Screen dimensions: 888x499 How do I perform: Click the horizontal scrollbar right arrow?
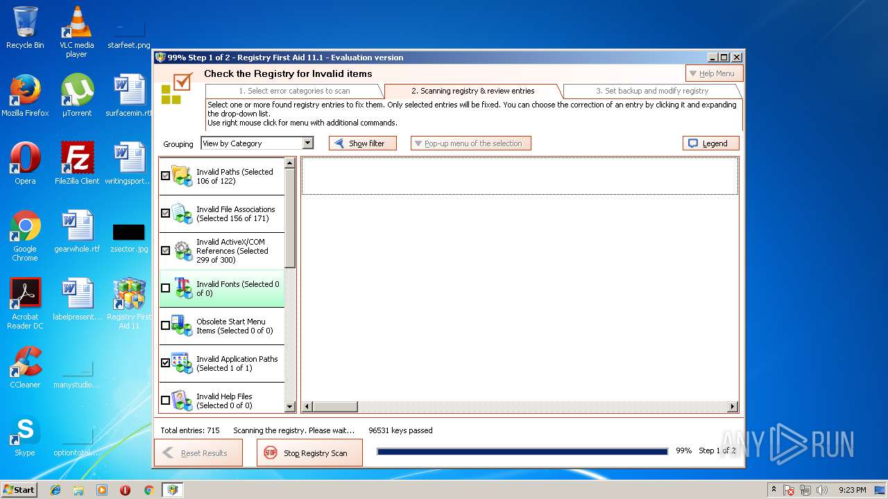732,407
